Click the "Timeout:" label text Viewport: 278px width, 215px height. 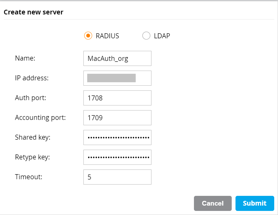[29, 177]
